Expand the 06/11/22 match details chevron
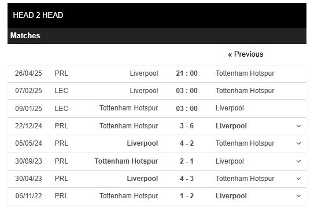Screen dimensions: 314x211 298,196
